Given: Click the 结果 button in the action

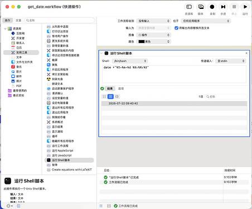Looking at the screenshot, I should point(110,89).
